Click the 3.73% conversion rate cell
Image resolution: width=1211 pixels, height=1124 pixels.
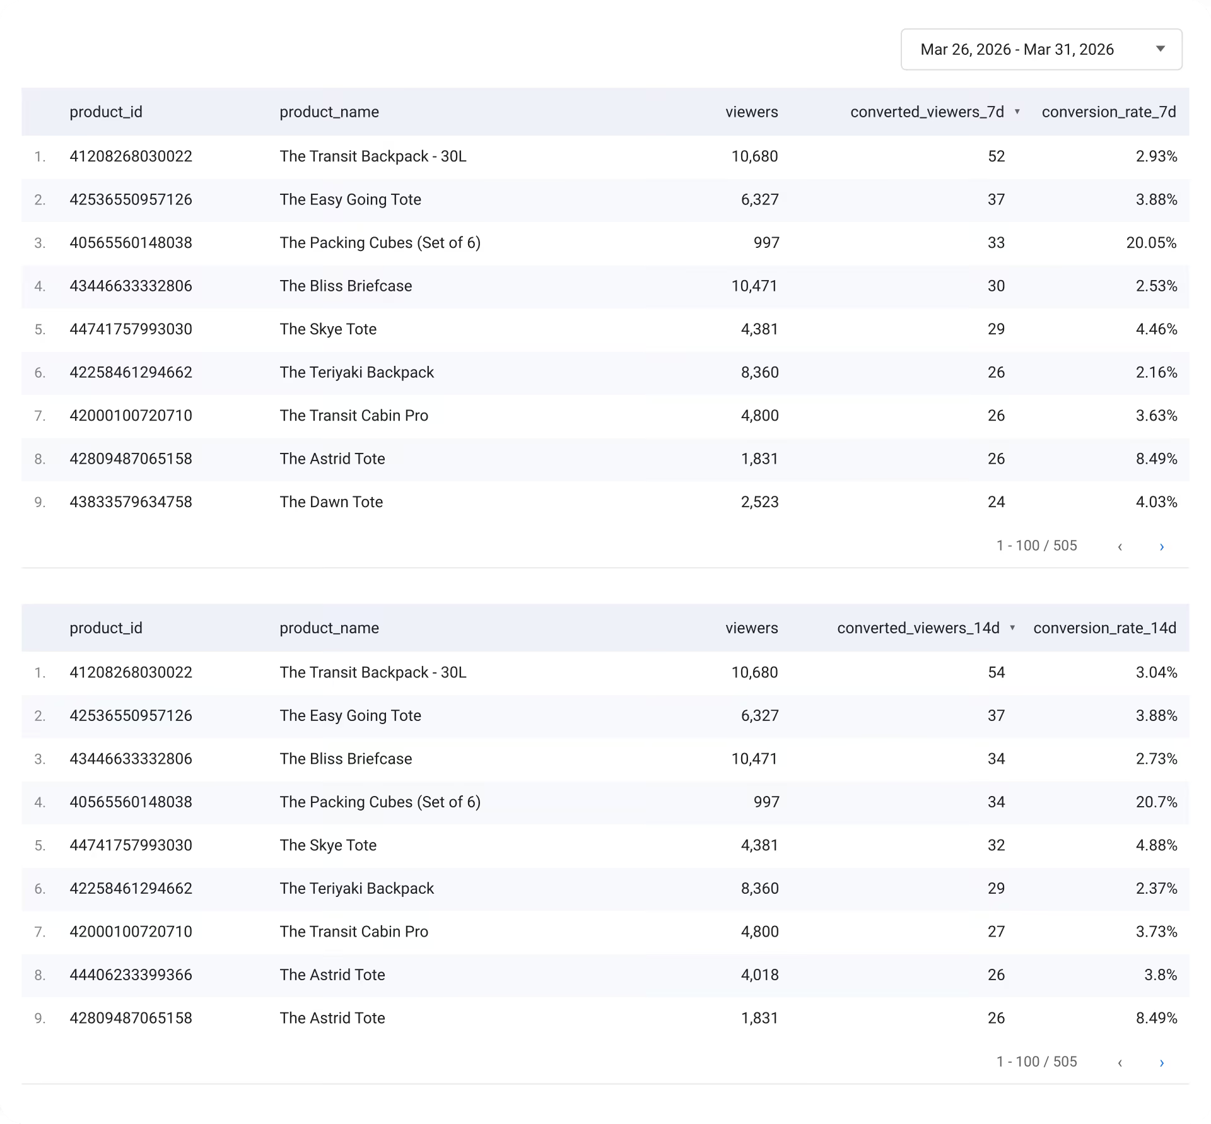coord(1156,932)
